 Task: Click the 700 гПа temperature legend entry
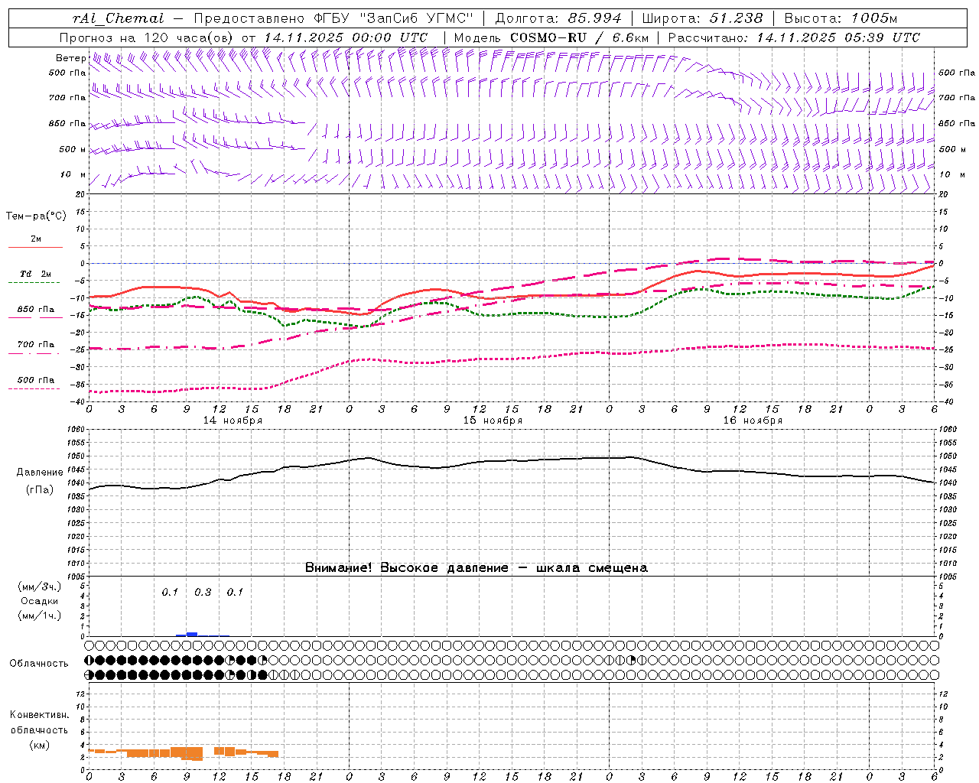(36, 345)
